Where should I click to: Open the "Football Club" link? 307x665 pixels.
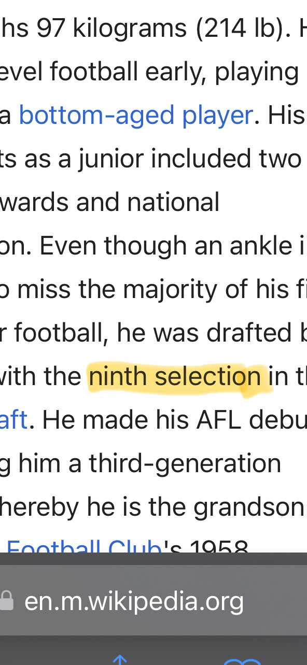point(84,545)
